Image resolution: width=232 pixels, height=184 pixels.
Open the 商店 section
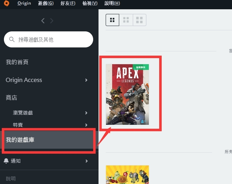click(x=11, y=98)
